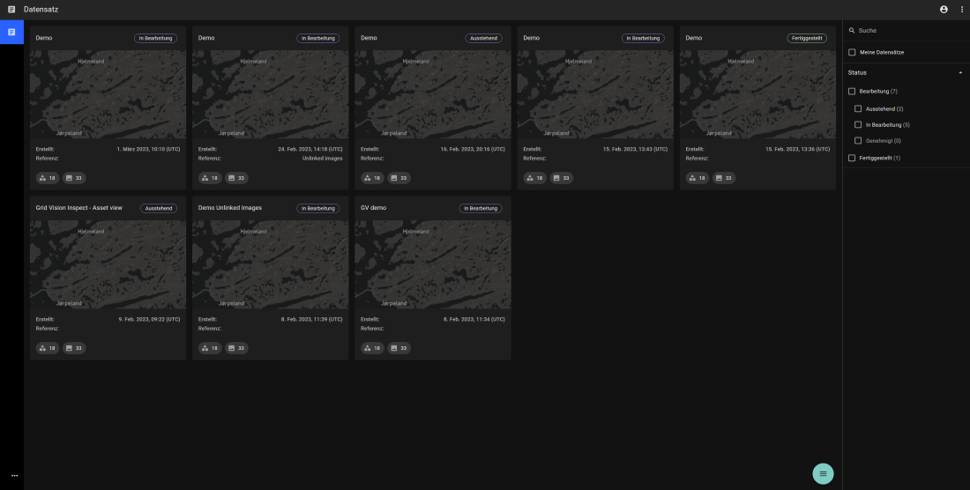This screenshot has width=970, height=490.
Task: Click asset count chip on 15. Feb. 13:43 card
Action: point(535,178)
